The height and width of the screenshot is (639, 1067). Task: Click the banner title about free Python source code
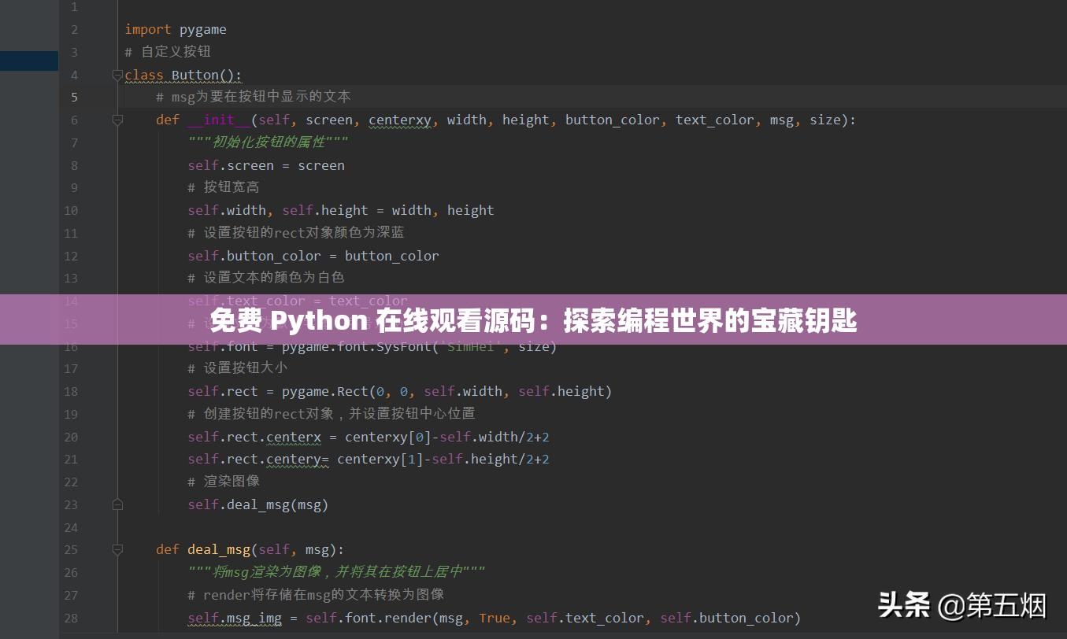pyautogui.click(x=533, y=320)
